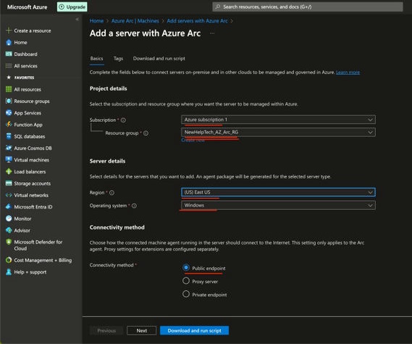Open the Storage accounts icon
The width and height of the screenshot is (412, 344).
point(9,184)
